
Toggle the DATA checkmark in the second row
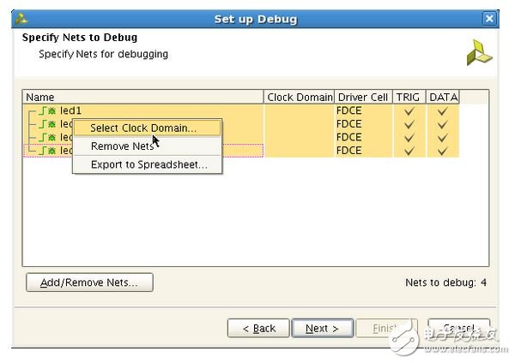(x=442, y=124)
